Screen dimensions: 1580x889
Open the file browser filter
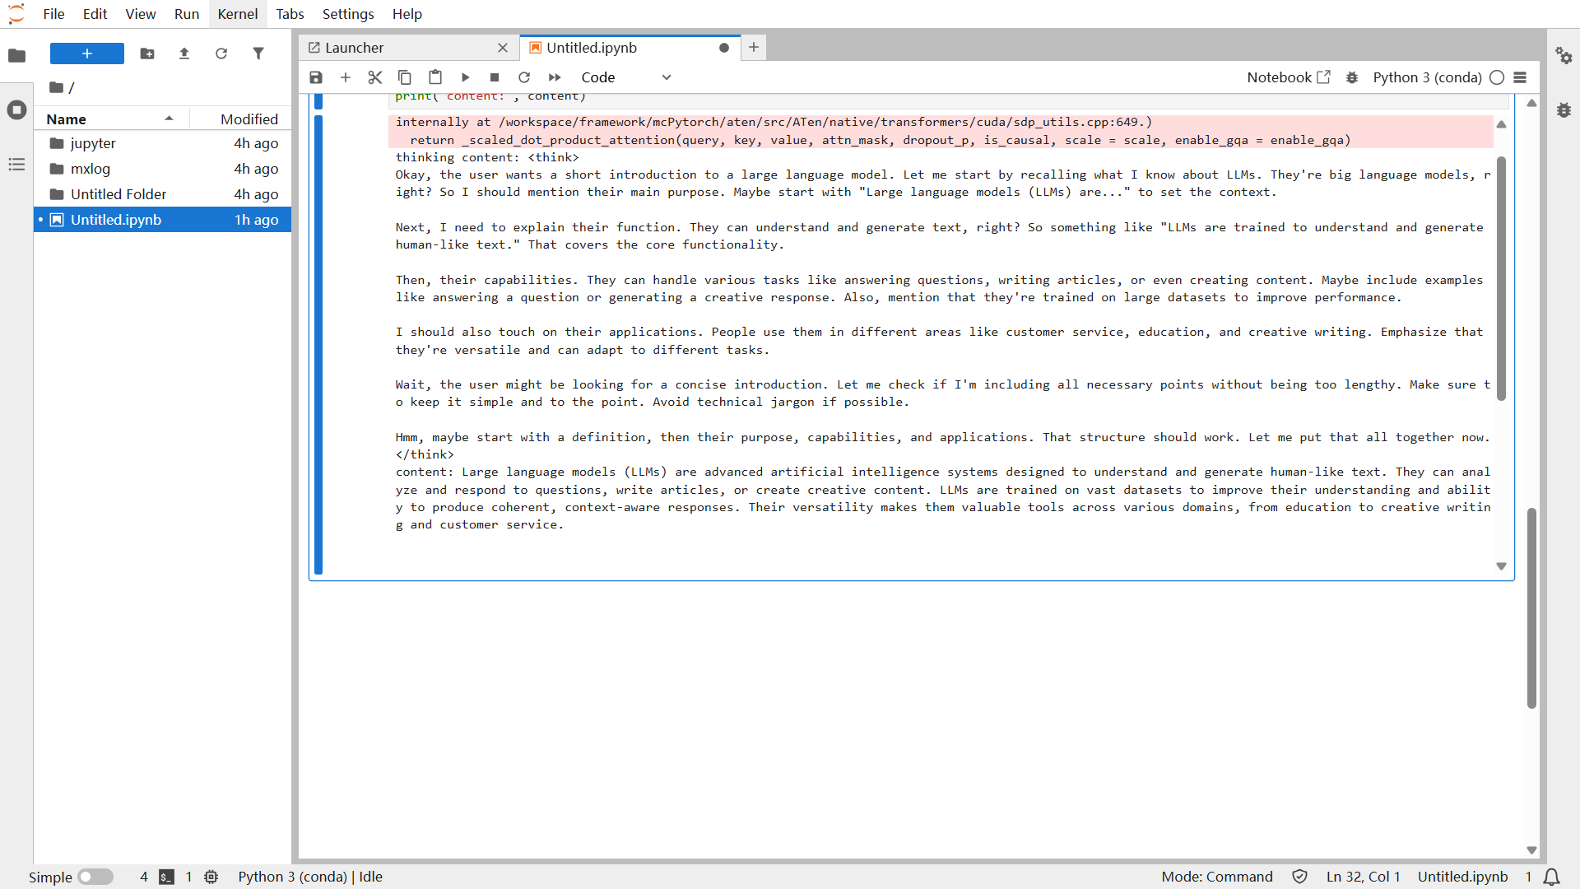click(258, 54)
